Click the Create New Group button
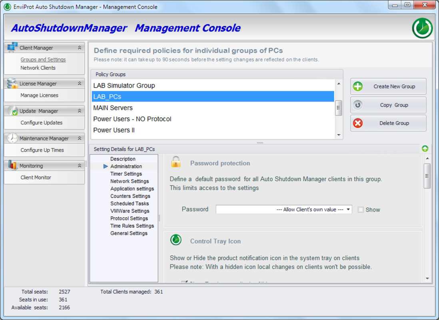The width and height of the screenshot is (439, 320). pyautogui.click(x=388, y=86)
